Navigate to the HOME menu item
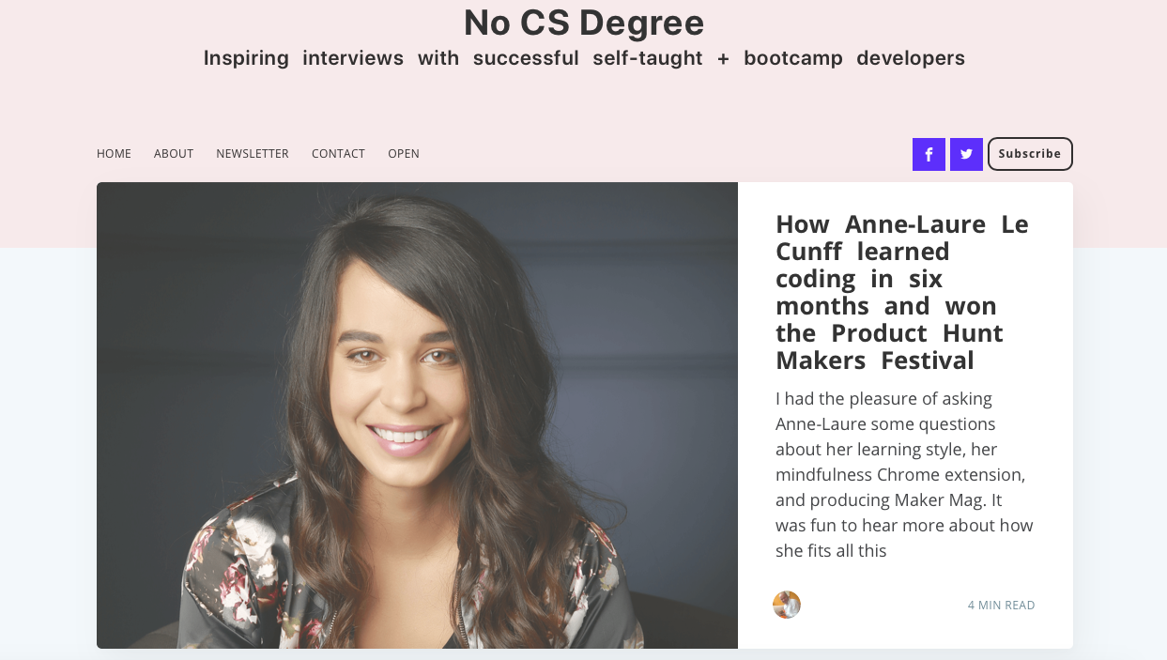This screenshot has height=660, width=1167. click(x=114, y=153)
